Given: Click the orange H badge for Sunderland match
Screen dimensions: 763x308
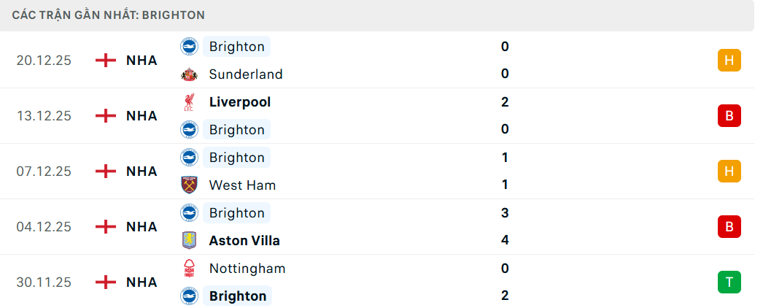Looking at the screenshot, I should click(x=729, y=61).
